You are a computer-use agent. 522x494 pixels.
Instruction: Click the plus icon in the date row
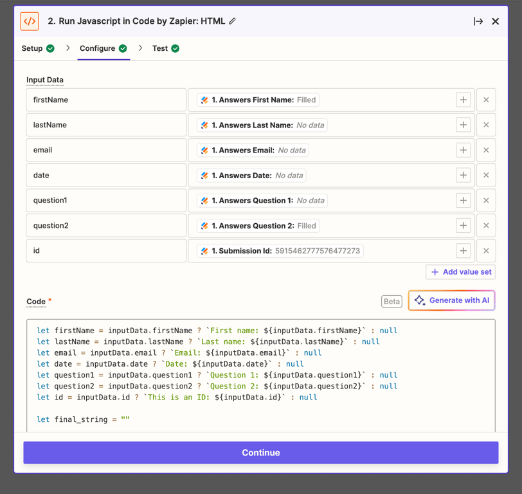(x=463, y=175)
